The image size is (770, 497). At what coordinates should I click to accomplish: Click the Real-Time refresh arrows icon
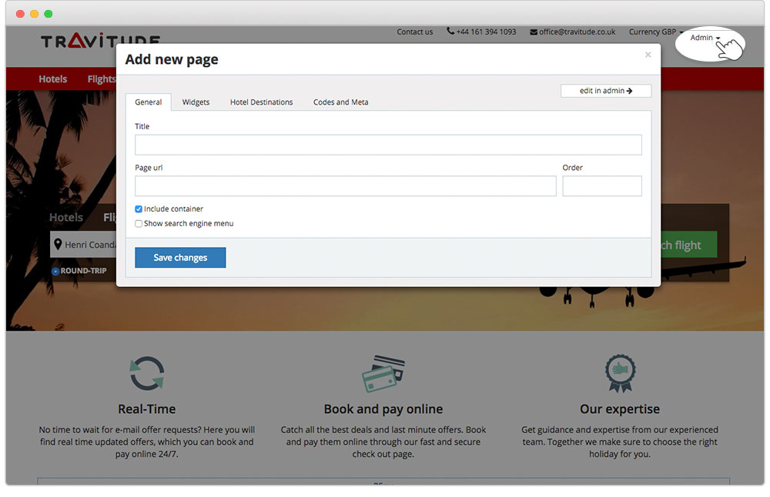coord(146,373)
